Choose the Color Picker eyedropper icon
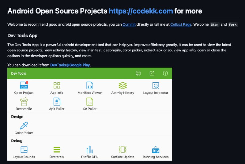 click(x=24, y=126)
